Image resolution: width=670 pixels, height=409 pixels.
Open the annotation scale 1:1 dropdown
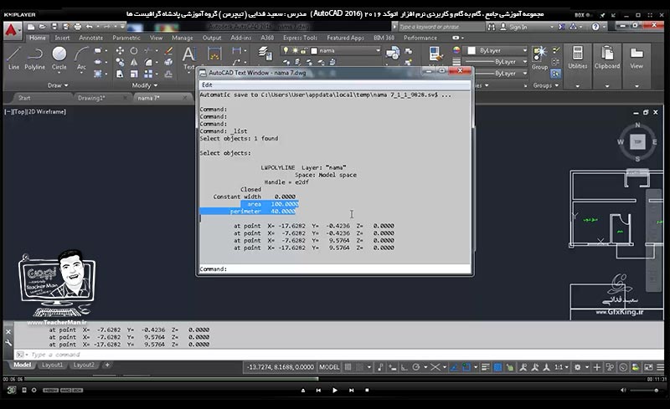(561, 367)
